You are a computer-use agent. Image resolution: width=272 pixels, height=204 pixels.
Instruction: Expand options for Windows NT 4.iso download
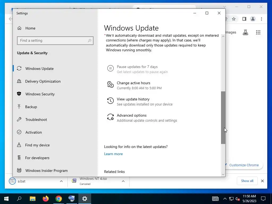click(123, 181)
